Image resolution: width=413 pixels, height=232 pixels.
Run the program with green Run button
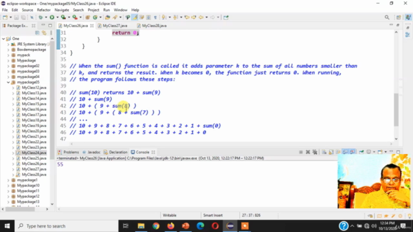point(52,17)
